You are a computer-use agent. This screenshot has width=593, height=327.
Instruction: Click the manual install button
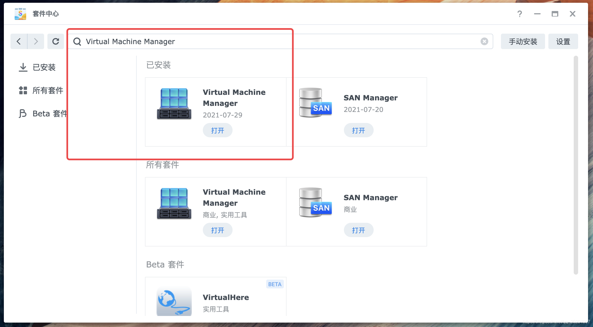click(x=523, y=42)
